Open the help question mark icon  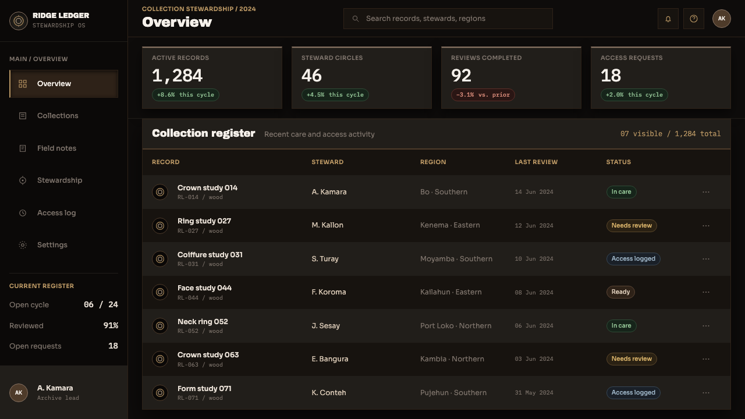click(x=694, y=19)
